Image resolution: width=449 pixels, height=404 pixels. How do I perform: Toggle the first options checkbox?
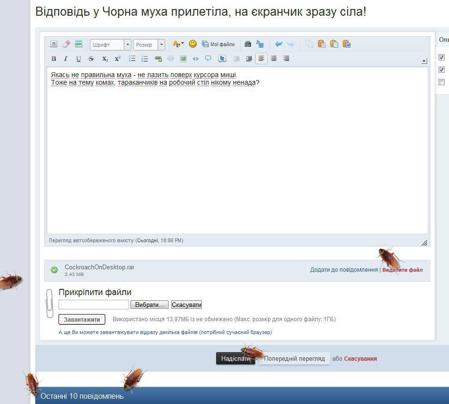click(442, 58)
